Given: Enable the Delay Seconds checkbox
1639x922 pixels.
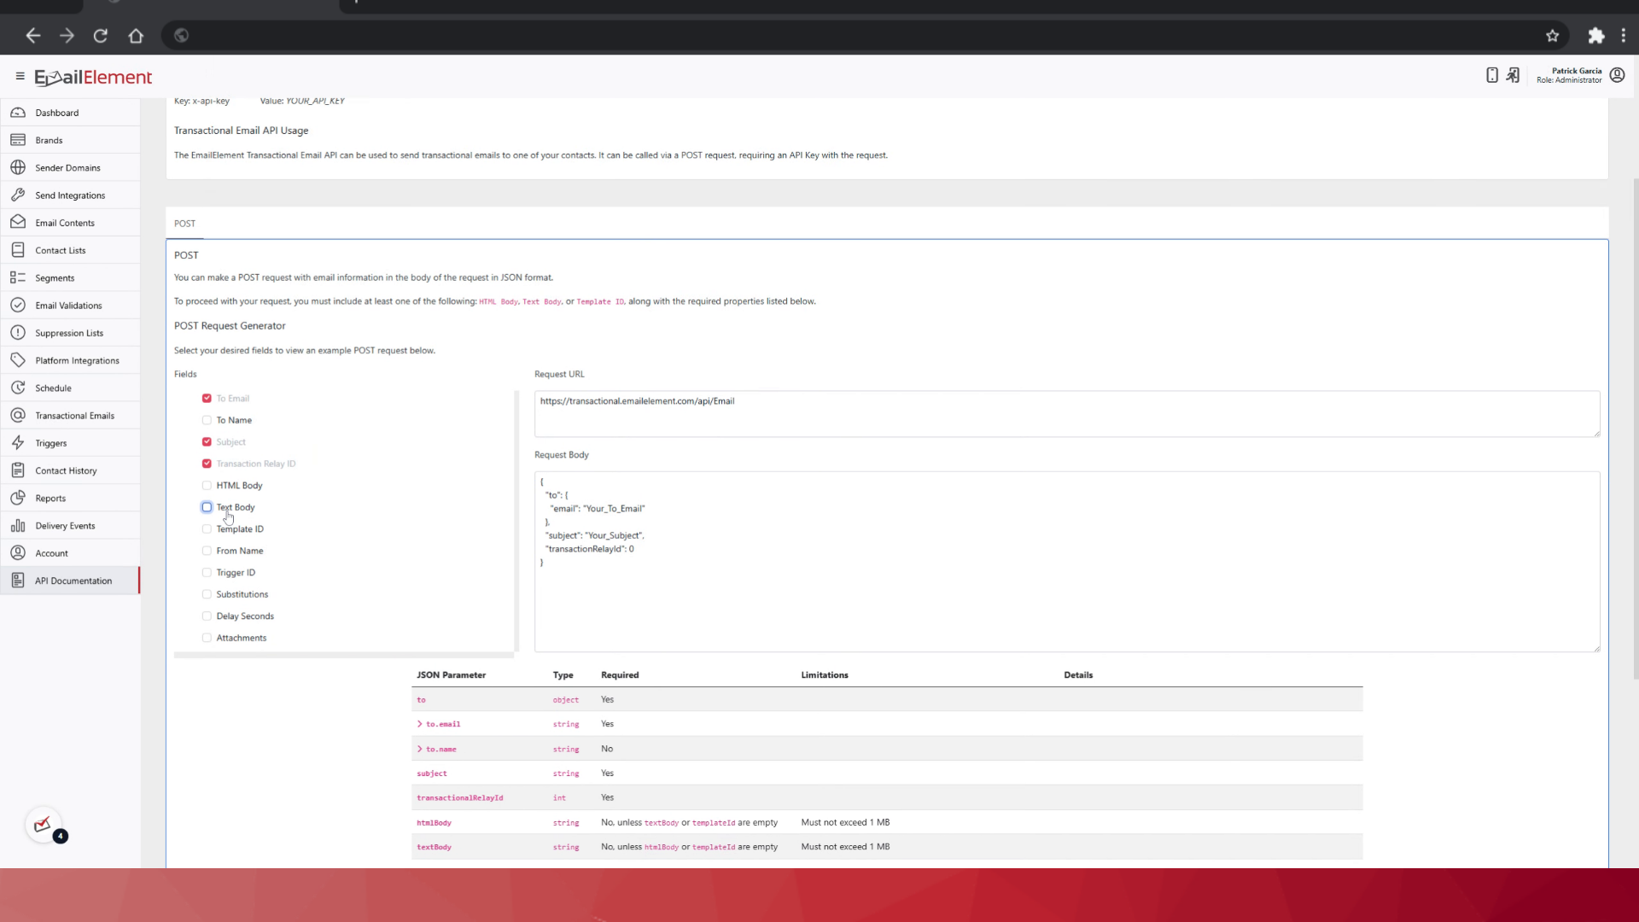Looking at the screenshot, I should pos(207,616).
